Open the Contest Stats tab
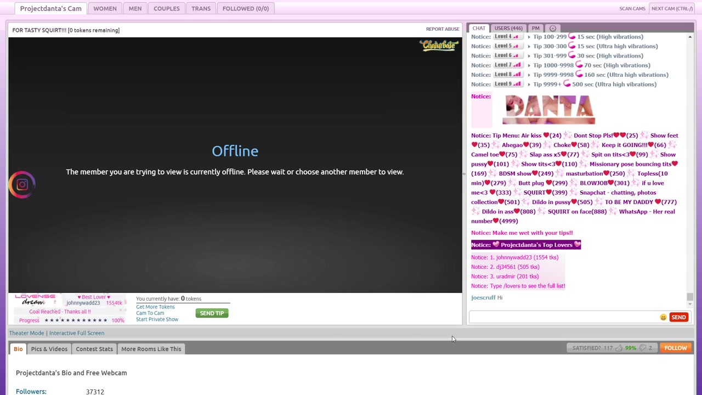The width and height of the screenshot is (702, 395). pyautogui.click(x=94, y=349)
